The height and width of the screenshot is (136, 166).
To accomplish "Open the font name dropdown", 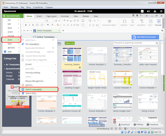I will (44, 21).
